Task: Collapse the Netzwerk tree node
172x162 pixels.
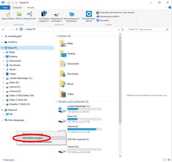Action: pyautogui.click(x=2, y=110)
